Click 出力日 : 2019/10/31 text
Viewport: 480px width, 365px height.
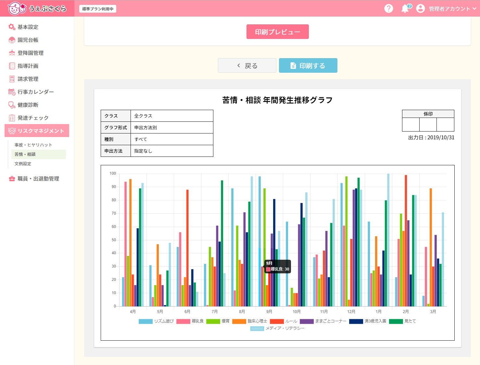coord(431,138)
